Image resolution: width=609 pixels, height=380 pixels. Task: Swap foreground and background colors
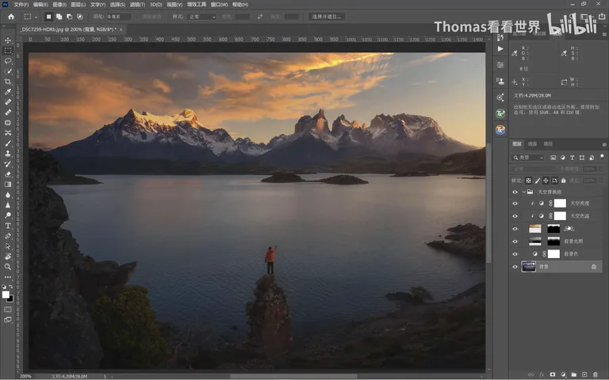click(11, 287)
